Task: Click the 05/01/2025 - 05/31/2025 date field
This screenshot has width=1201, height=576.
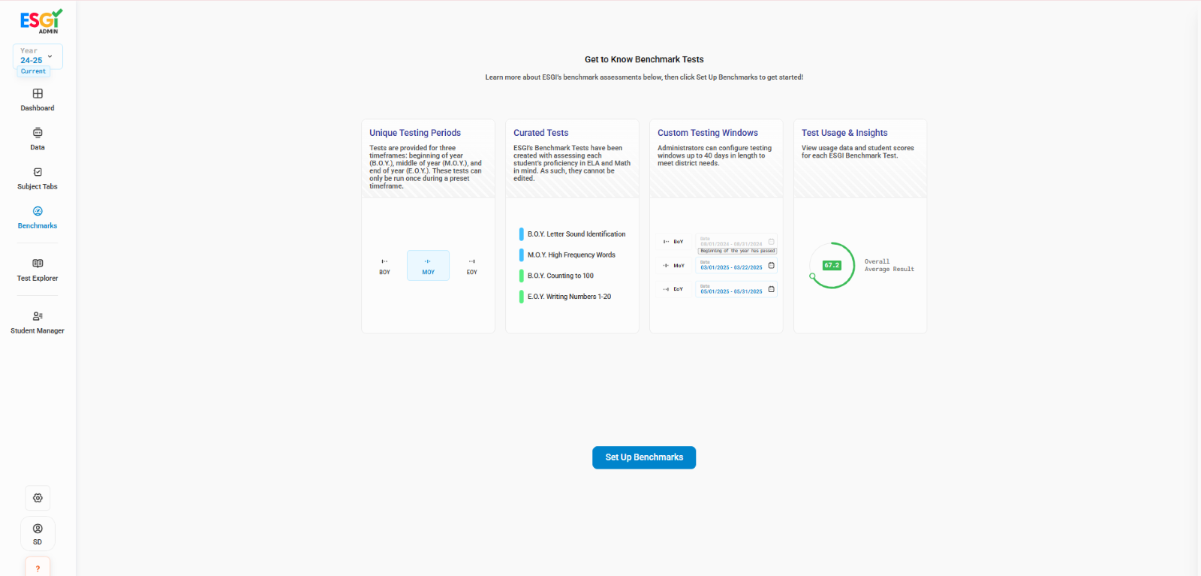Action: [x=736, y=289]
